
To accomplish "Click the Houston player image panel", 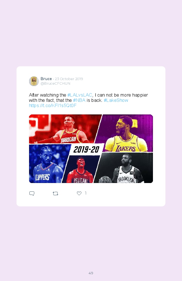I will (65, 129).
